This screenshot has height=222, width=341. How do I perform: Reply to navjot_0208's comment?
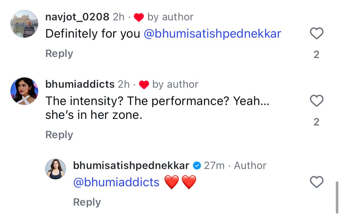(x=59, y=54)
